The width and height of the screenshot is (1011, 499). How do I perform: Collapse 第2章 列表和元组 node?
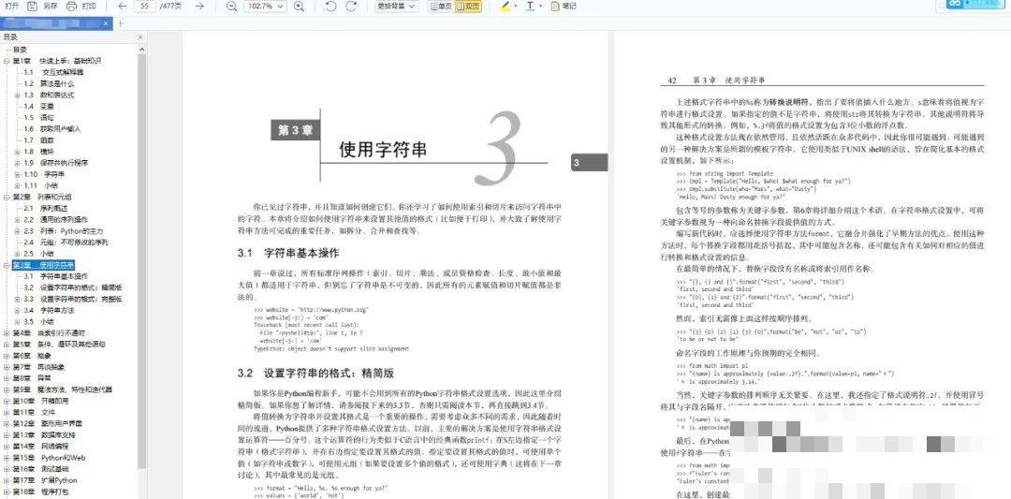7,197
